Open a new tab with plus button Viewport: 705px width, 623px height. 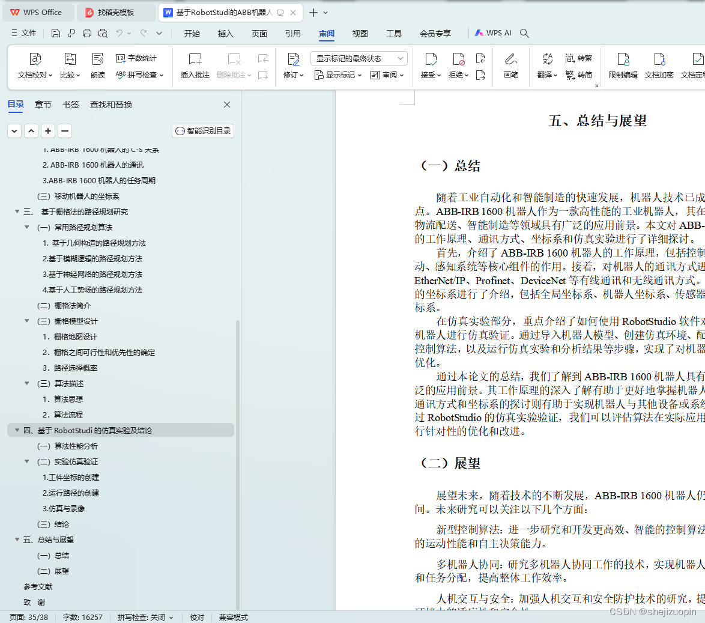coord(313,13)
